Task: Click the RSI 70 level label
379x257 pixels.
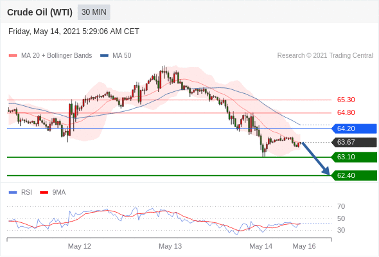Action: pos(341,206)
